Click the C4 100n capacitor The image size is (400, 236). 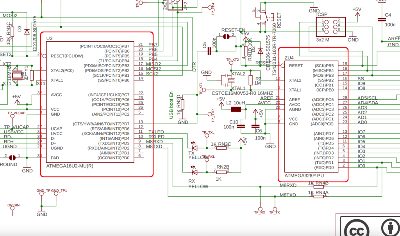coord(382,19)
